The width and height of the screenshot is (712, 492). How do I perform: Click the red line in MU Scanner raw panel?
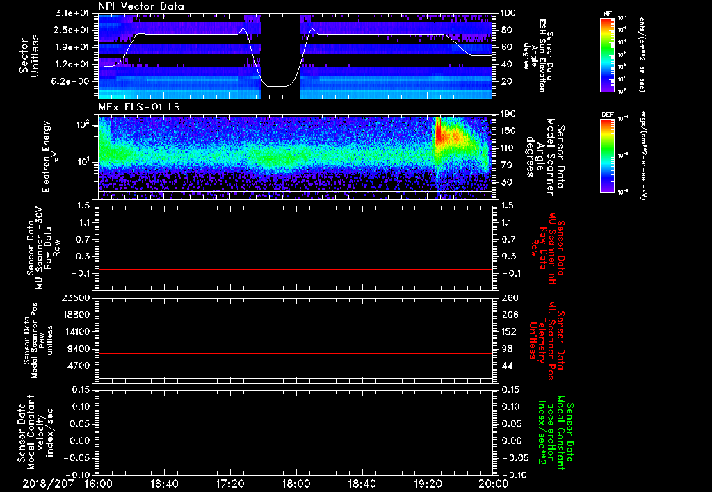pos(295,269)
